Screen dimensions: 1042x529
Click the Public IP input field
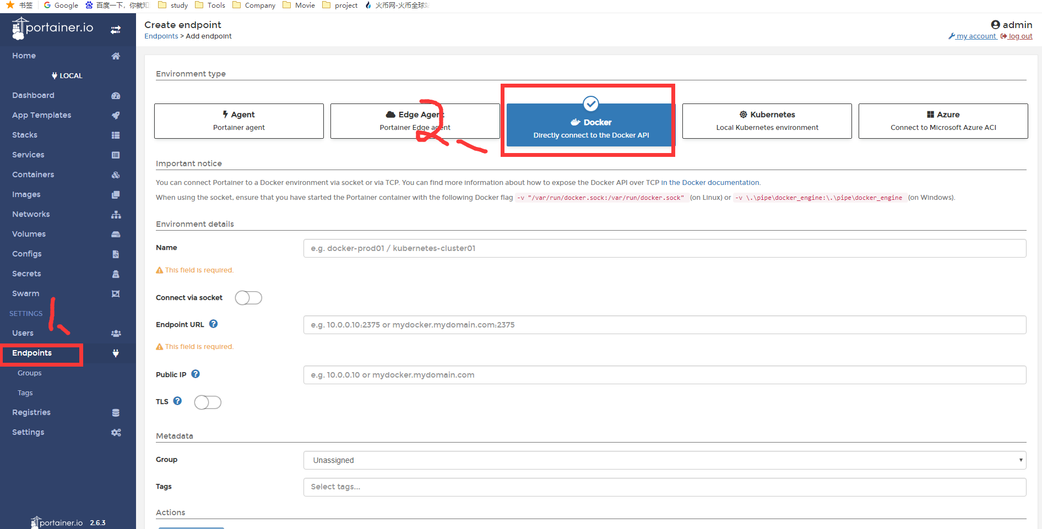tap(665, 375)
